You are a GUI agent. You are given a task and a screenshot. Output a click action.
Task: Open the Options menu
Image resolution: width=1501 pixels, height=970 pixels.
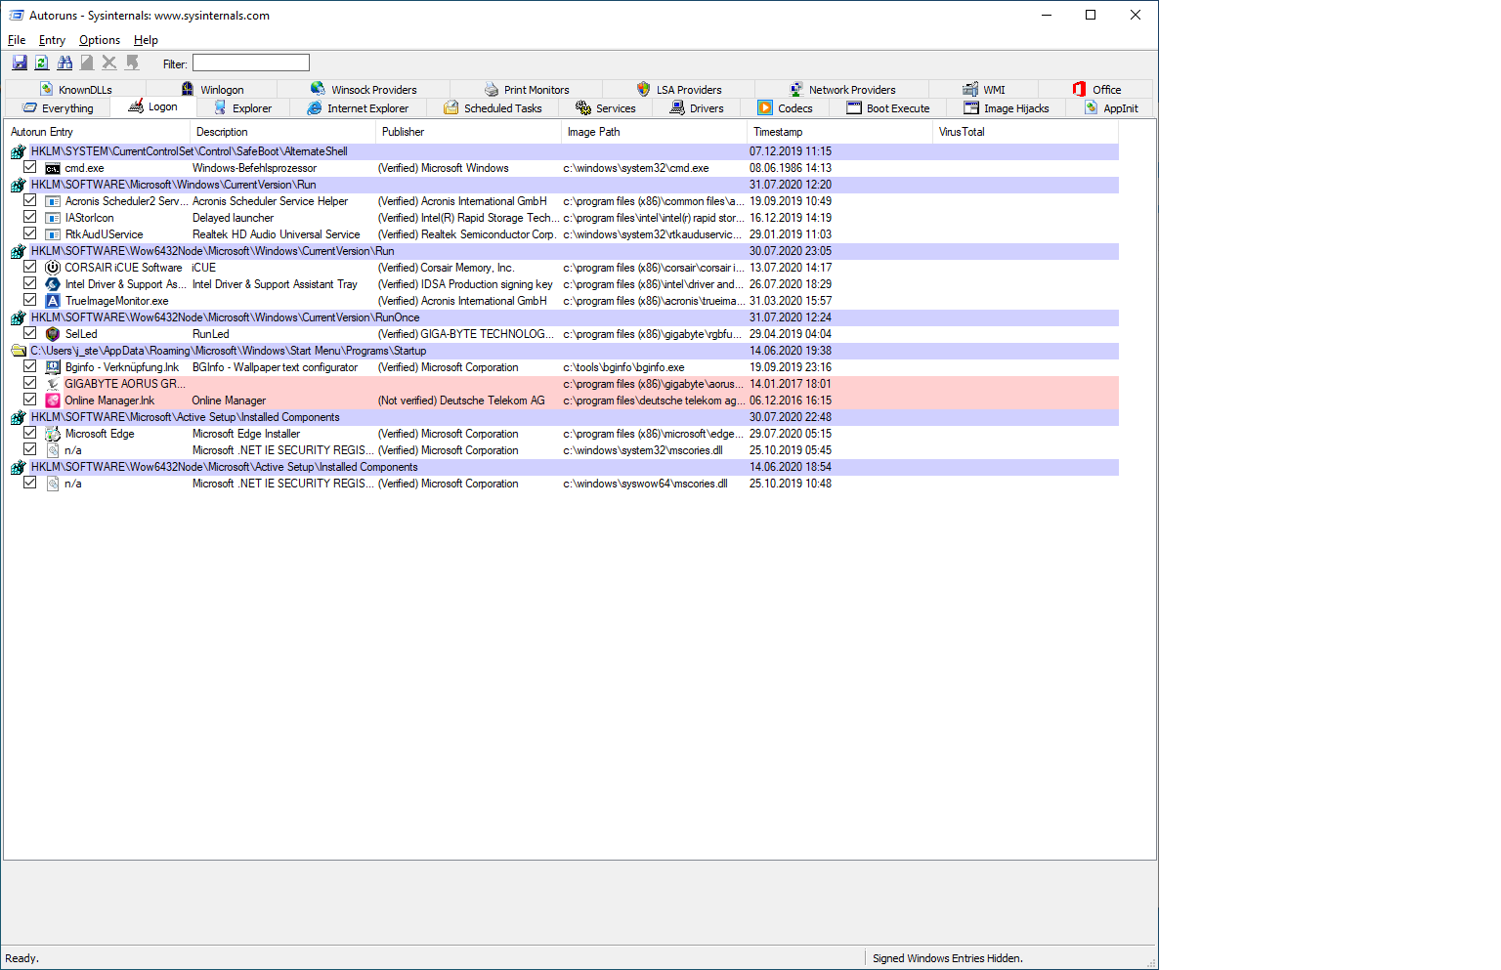[100, 40]
